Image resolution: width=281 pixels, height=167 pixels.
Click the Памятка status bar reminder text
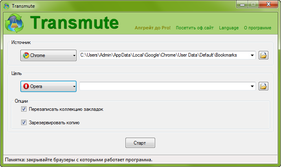click(79, 160)
